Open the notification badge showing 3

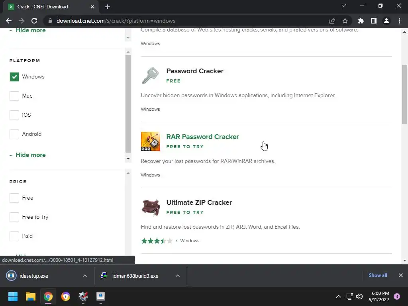[x=397, y=296]
